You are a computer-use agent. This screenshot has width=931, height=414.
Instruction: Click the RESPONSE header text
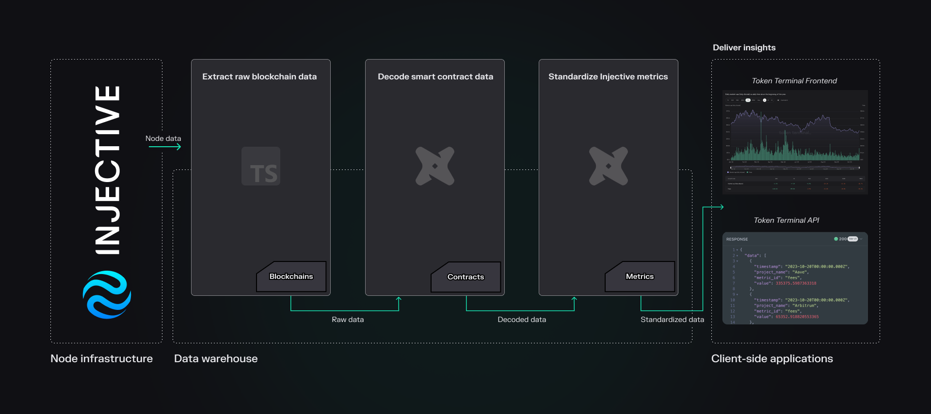(737, 239)
